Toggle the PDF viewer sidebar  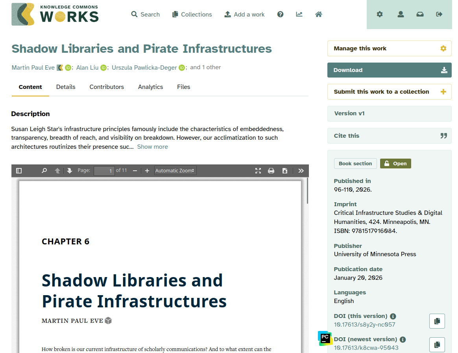point(19,171)
